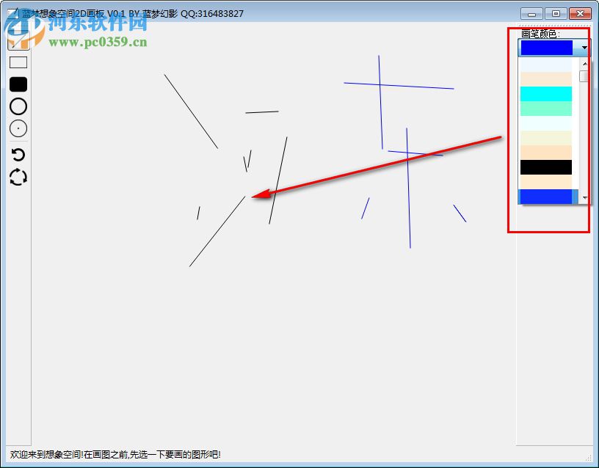The image size is (599, 468).
Task: Select the circle outline tool
Action: (17, 106)
